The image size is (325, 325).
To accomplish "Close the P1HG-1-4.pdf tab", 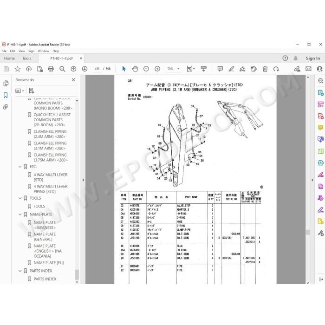I will [x=81, y=58].
